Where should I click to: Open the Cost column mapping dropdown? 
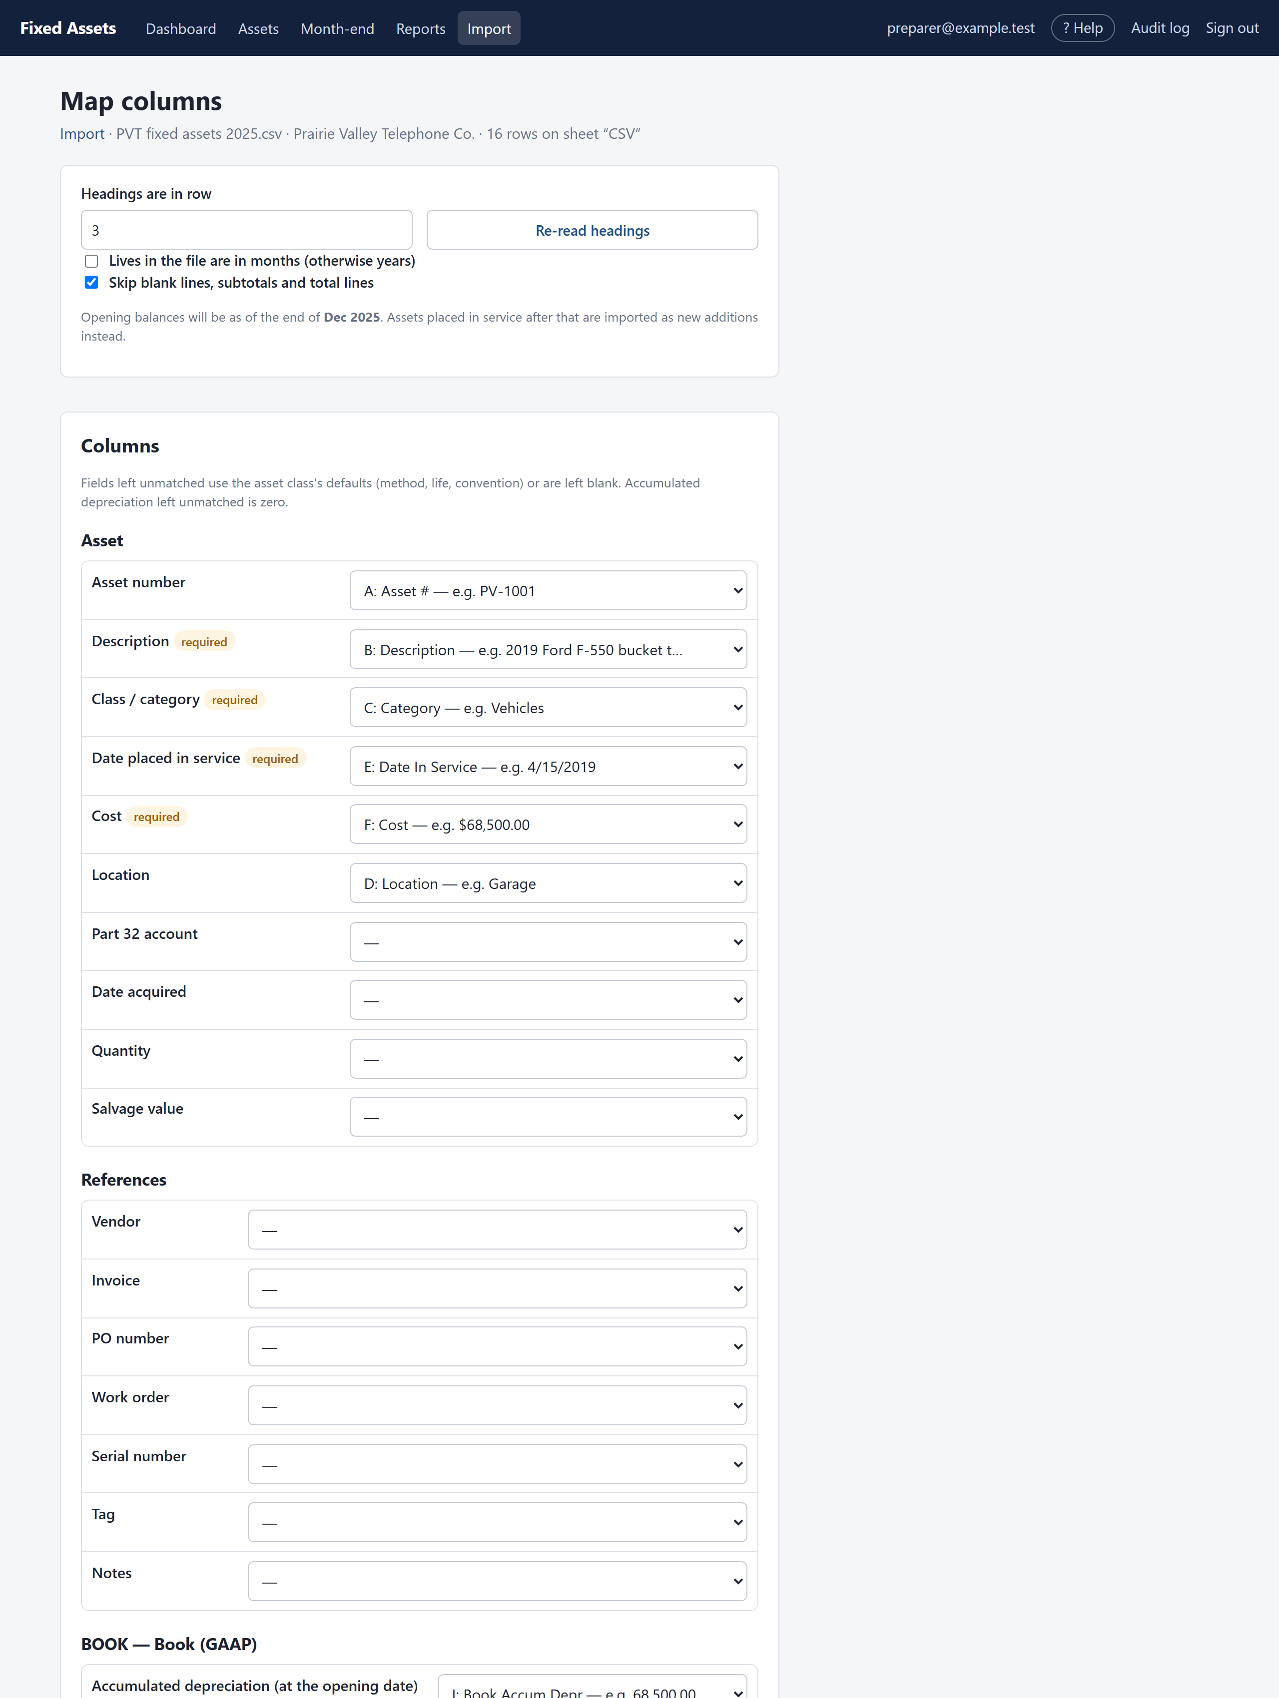pos(548,825)
